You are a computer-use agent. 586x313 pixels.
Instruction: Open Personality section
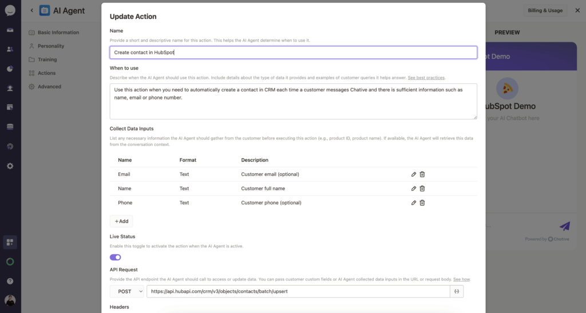coord(47,46)
